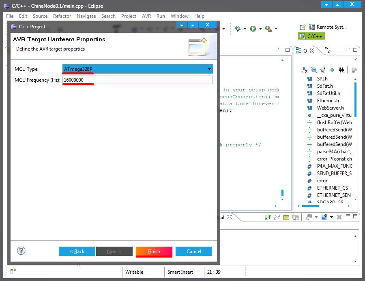Viewport: 365px width, 281px height.
Task: Open the Search menu
Action: [x=108, y=16]
